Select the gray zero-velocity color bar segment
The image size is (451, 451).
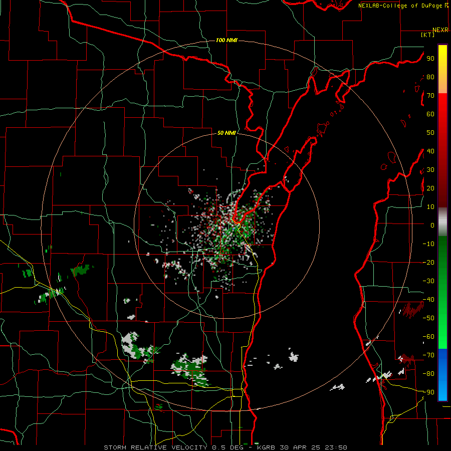[442, 221]
